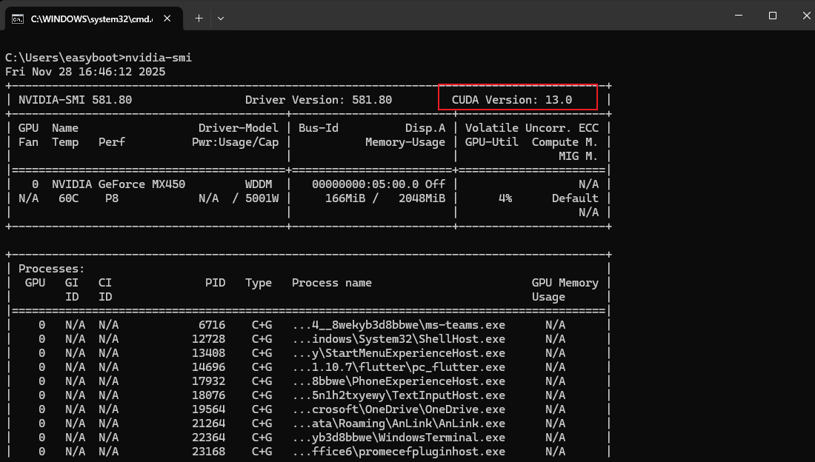Click PID '23168' in process list
This screenshot has height=462, width=815.
[208, 451]
